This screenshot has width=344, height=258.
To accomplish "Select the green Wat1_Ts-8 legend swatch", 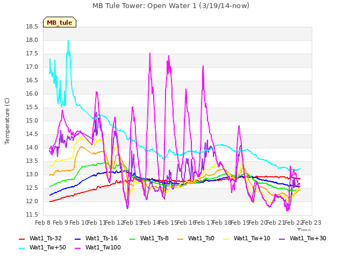I will point(133,239).
